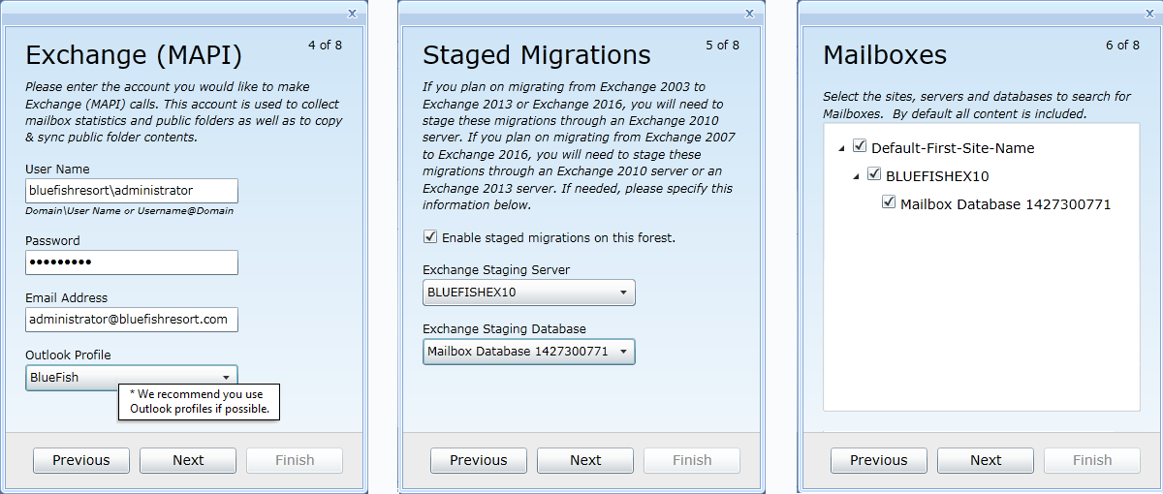Edit the Email Address field

tap(132, 320)
